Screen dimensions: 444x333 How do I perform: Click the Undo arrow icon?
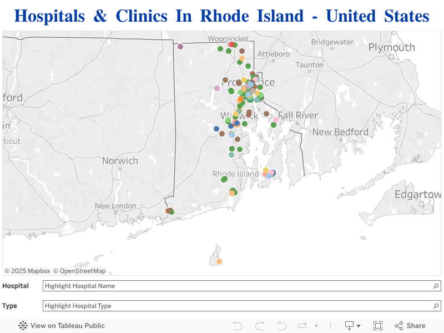pos(238,326)
